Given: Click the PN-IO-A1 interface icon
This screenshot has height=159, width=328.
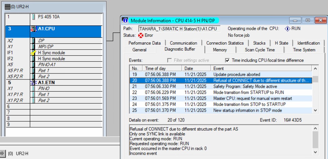Looking at the screenshot, I should click(x=33, y=65).
